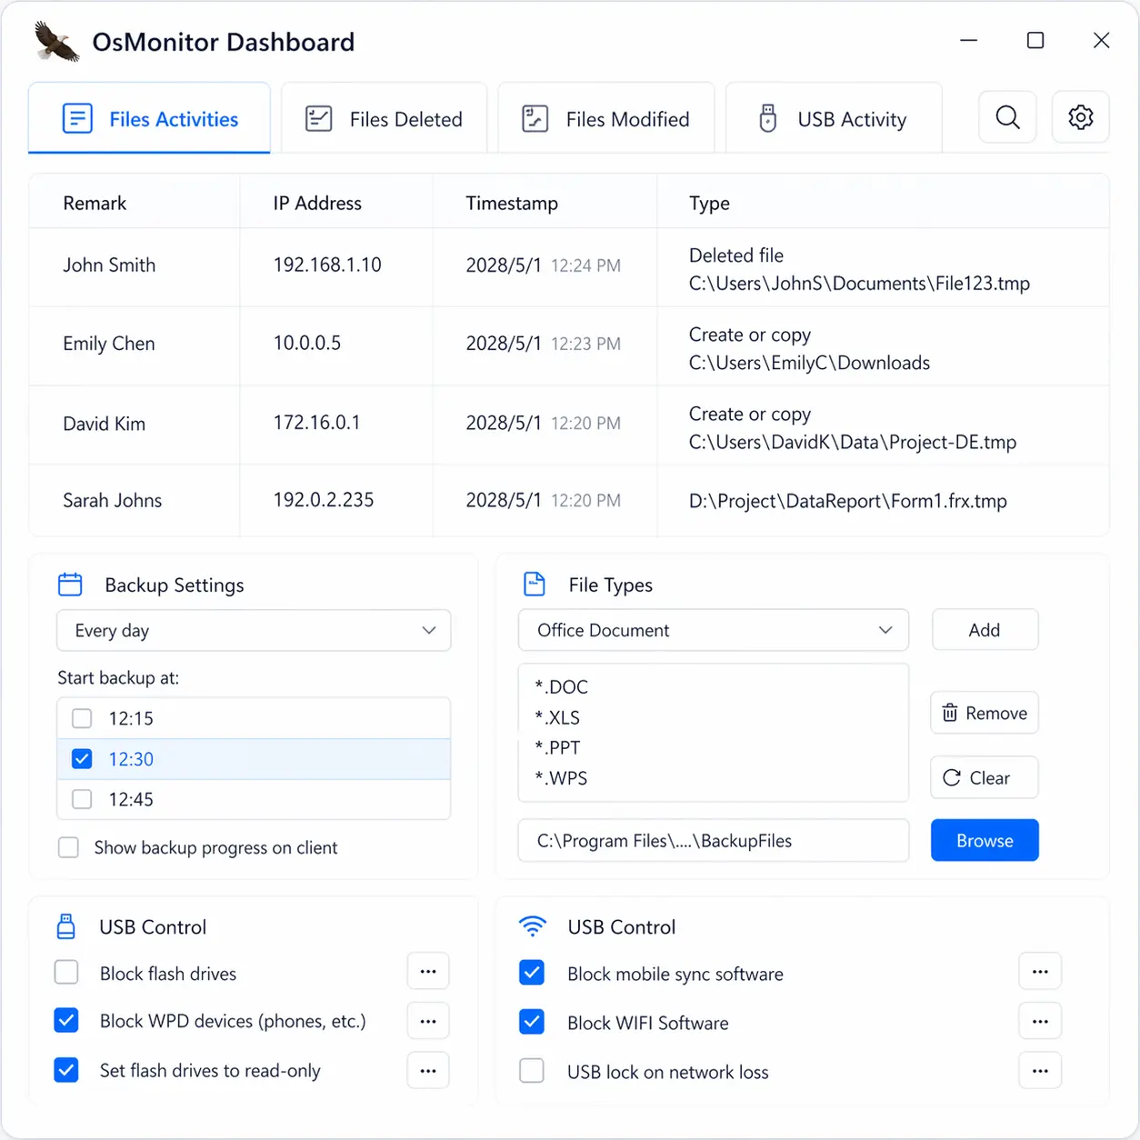Click the USB Activity tab icon
The image size is (1140, 1140).
coord(768,119)
